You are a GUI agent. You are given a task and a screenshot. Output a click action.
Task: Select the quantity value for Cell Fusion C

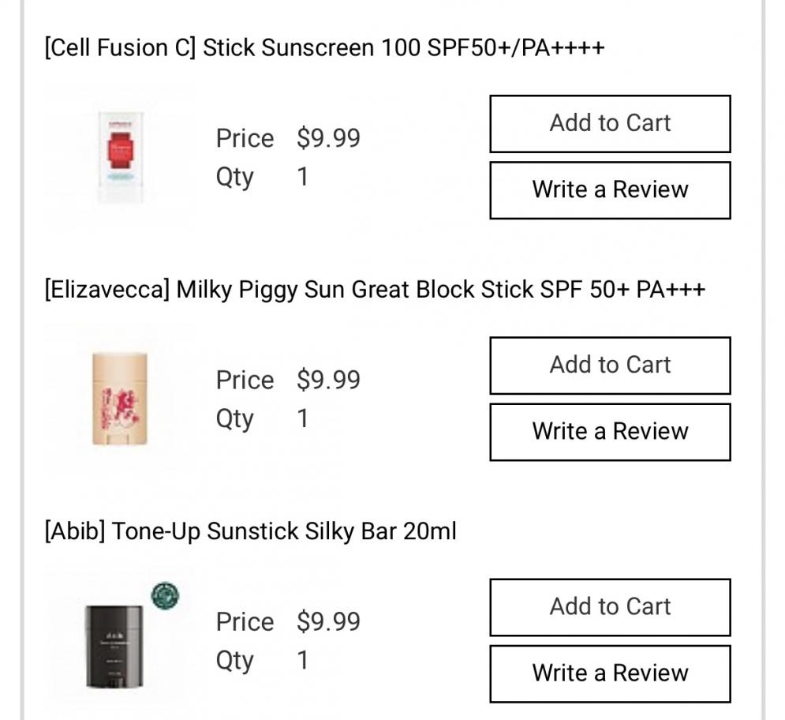click(x=303, y=176)
